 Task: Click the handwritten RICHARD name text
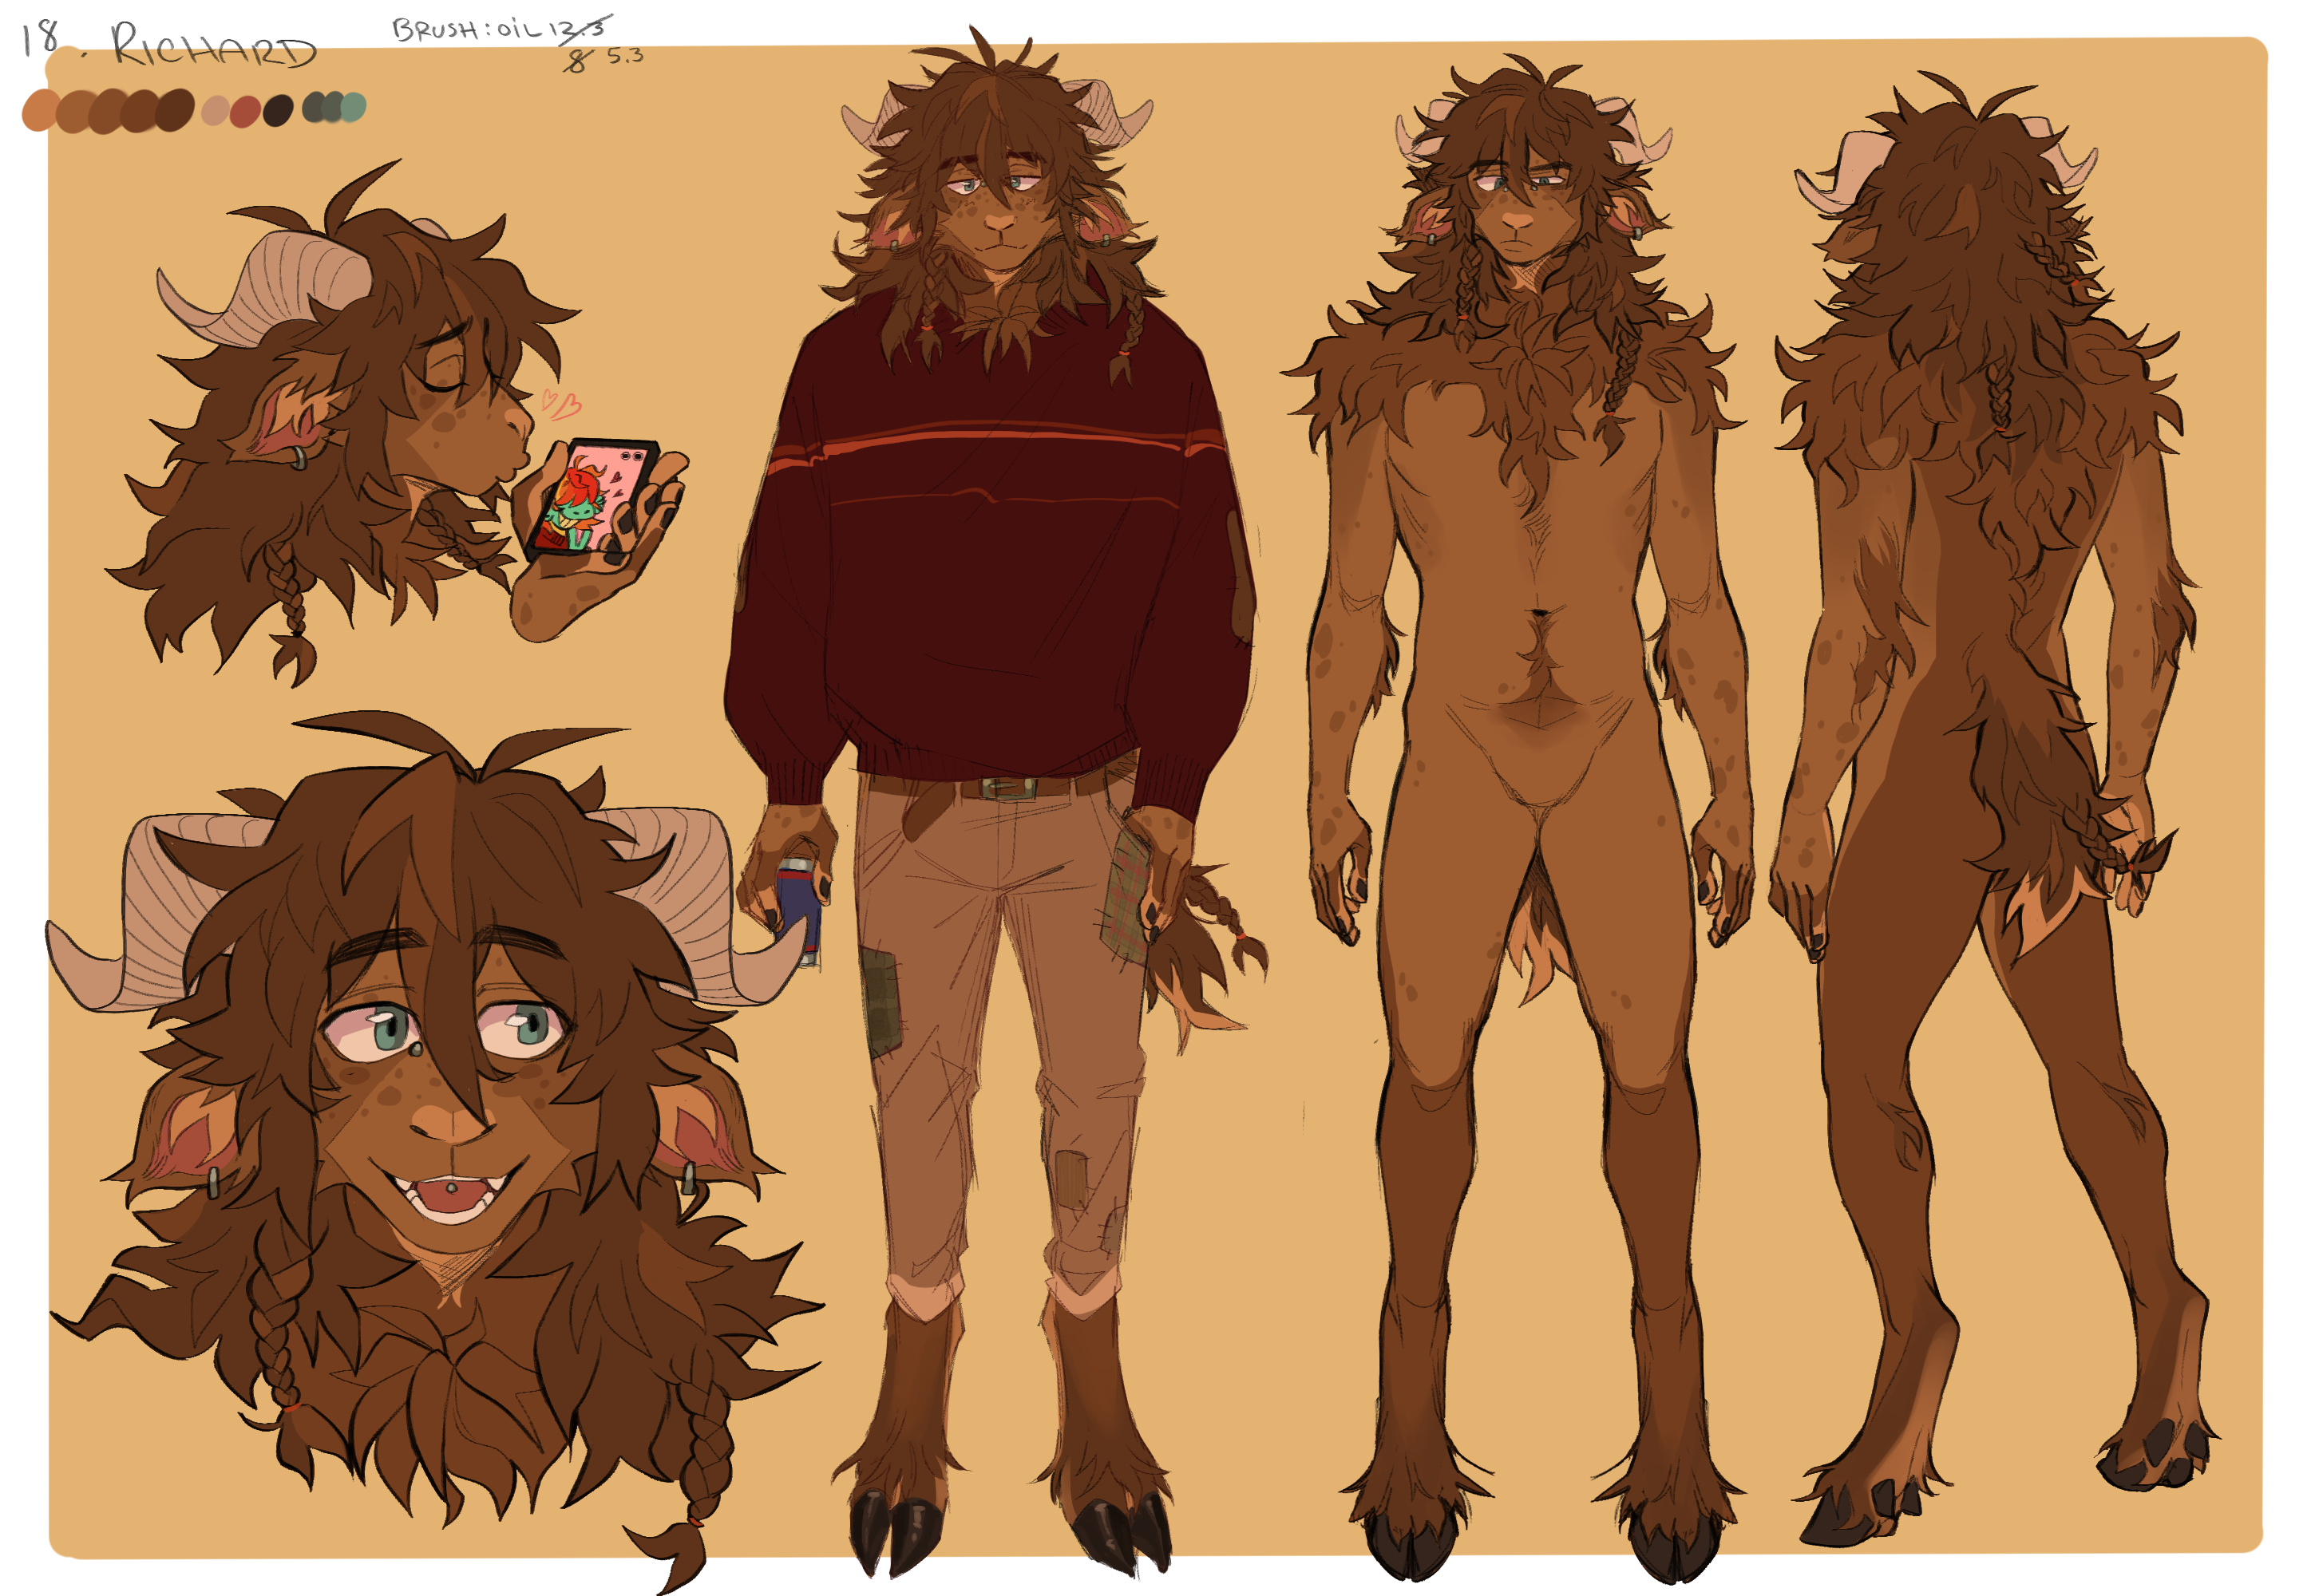[x=212, y=46]
